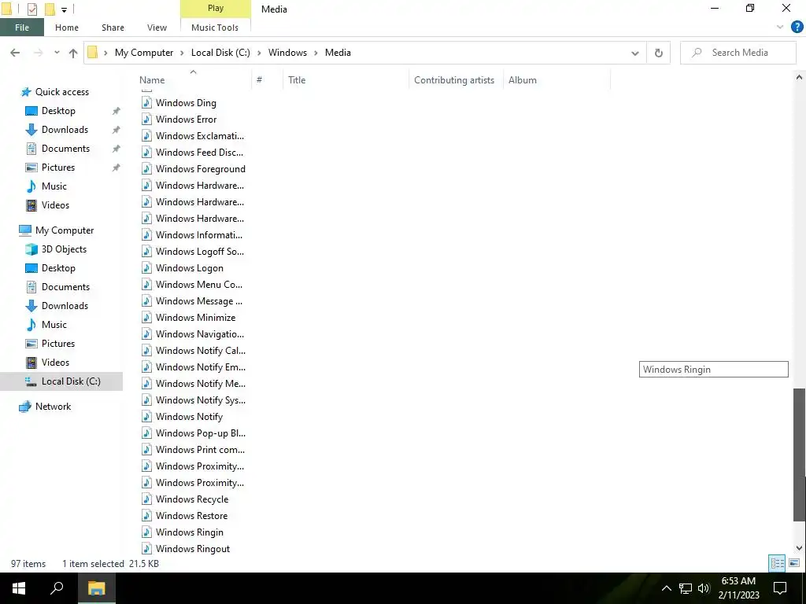Open the address bar history dropdown
The height and width of the screenshot is (604, 806).
635,53
